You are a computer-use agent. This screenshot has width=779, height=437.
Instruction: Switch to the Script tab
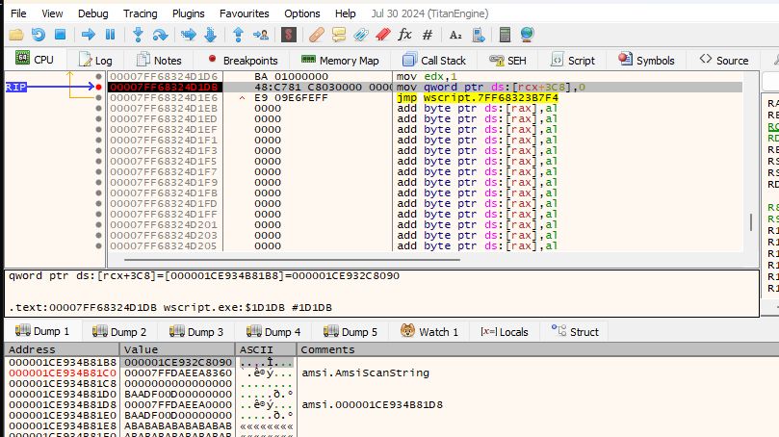[572, 60]
